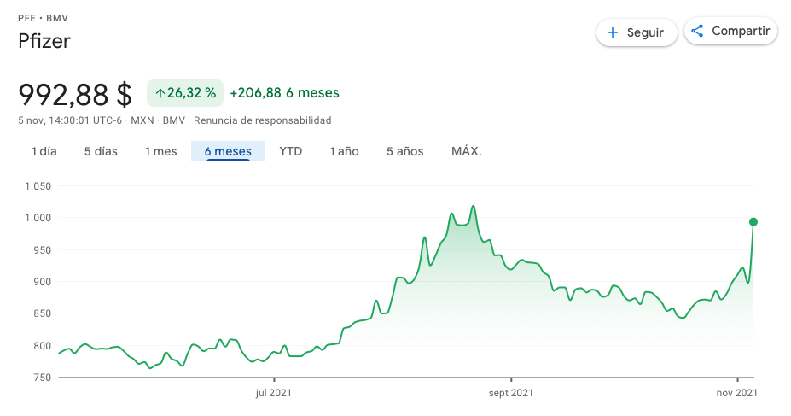The width and height of the screenshot is (791, 416).
Task: Select the MÁX. range tab
Action: click(467, 151)
